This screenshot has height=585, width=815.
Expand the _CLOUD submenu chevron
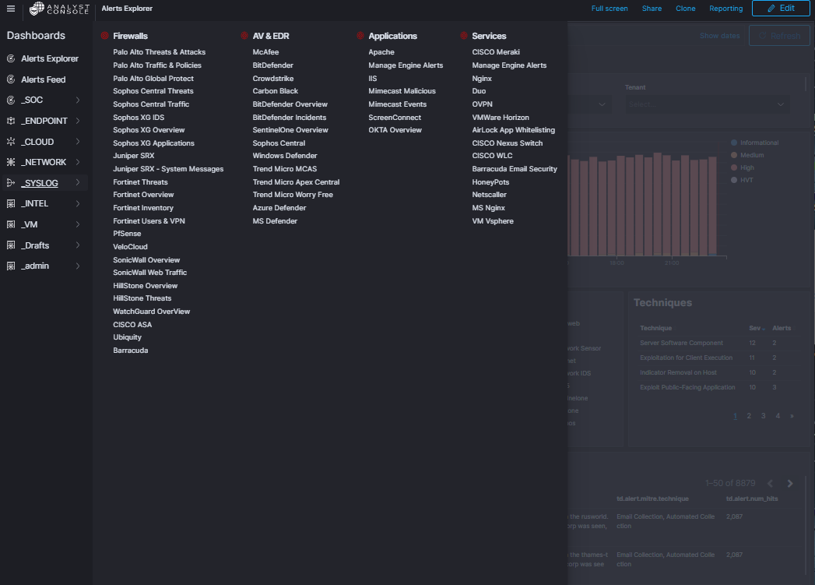pos(78,142)
